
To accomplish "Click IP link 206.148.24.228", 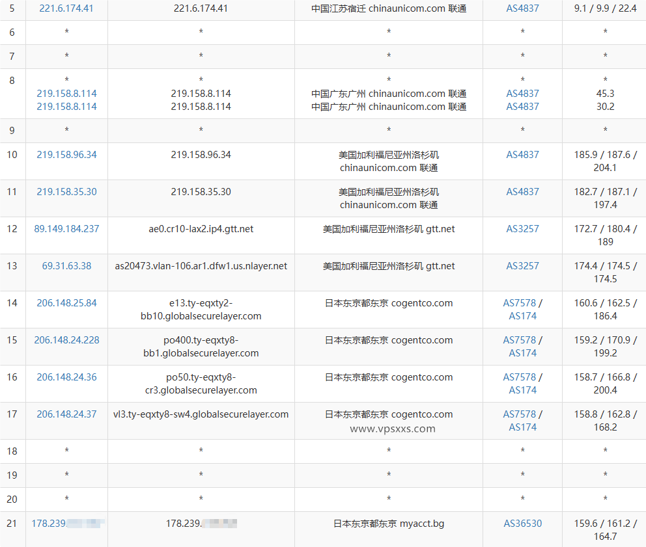I will click(66, 340).
